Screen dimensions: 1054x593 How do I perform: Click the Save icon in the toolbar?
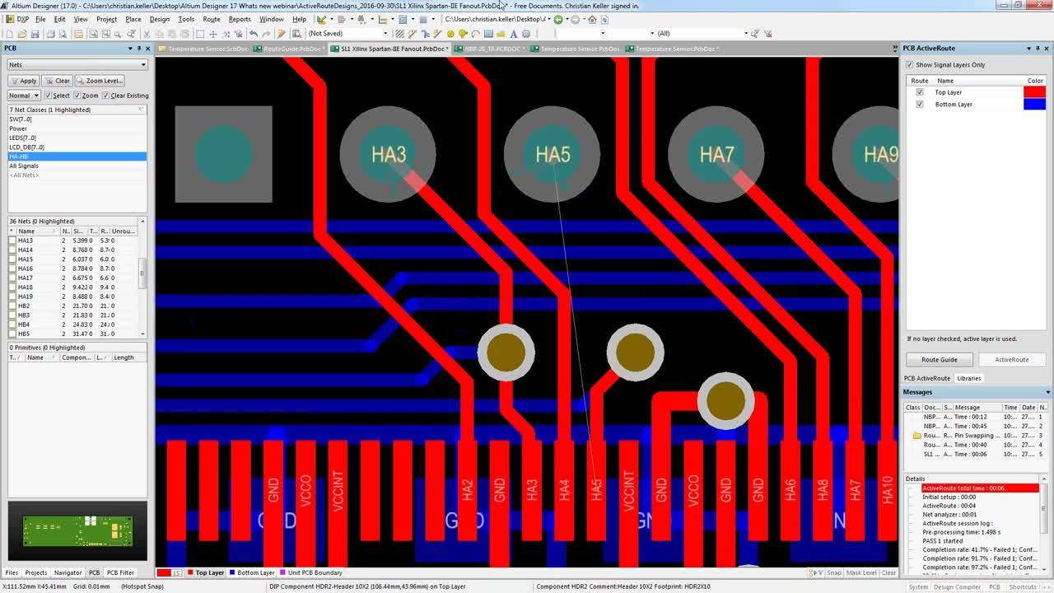click(35, 34)
